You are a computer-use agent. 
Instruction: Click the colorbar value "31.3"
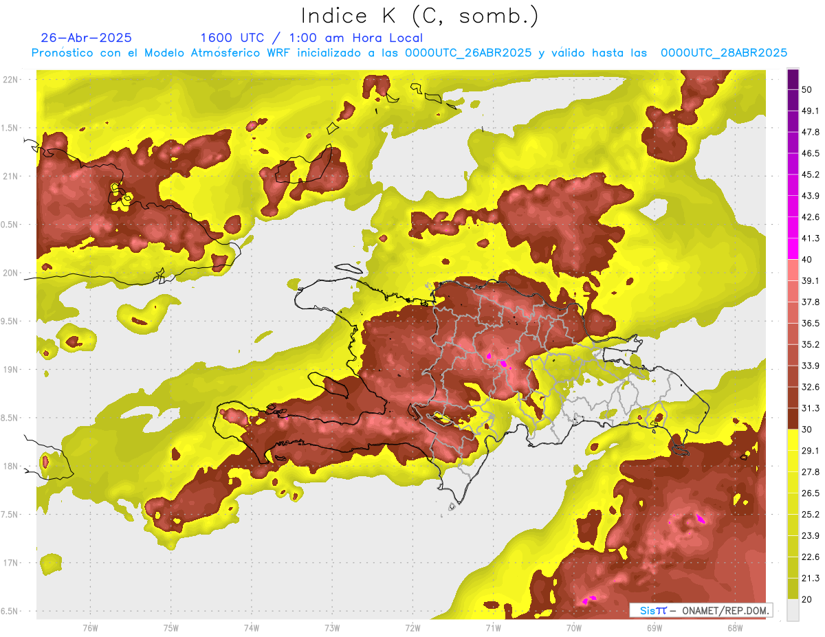[x=811, y=408]
